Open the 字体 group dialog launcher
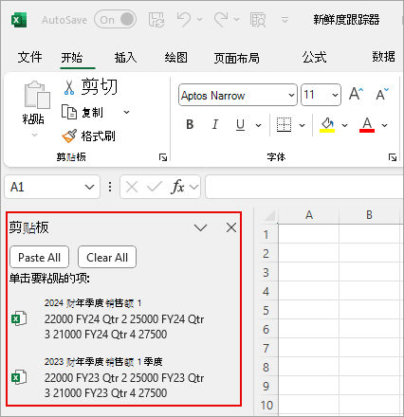Screen dimensions: 404x417 coord(393,157)
